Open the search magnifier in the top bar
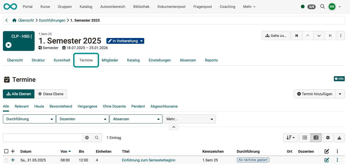Image resolution: width=350 pixels, height=168 pixels. coord(322,7)
